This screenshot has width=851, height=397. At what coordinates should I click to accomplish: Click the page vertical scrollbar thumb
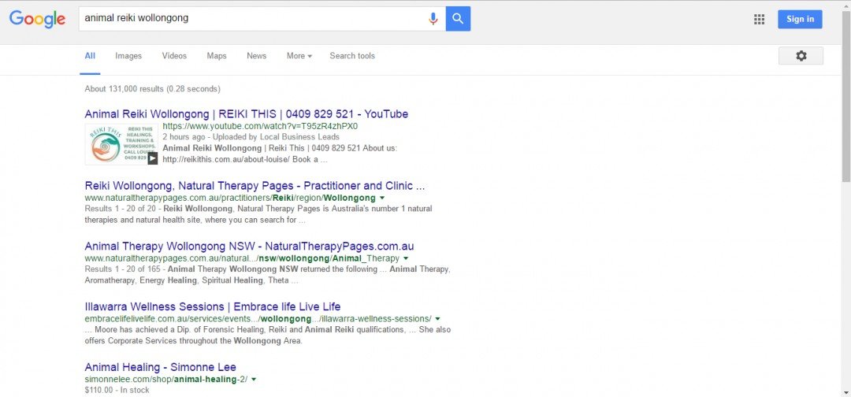click(x=846, y=95)
